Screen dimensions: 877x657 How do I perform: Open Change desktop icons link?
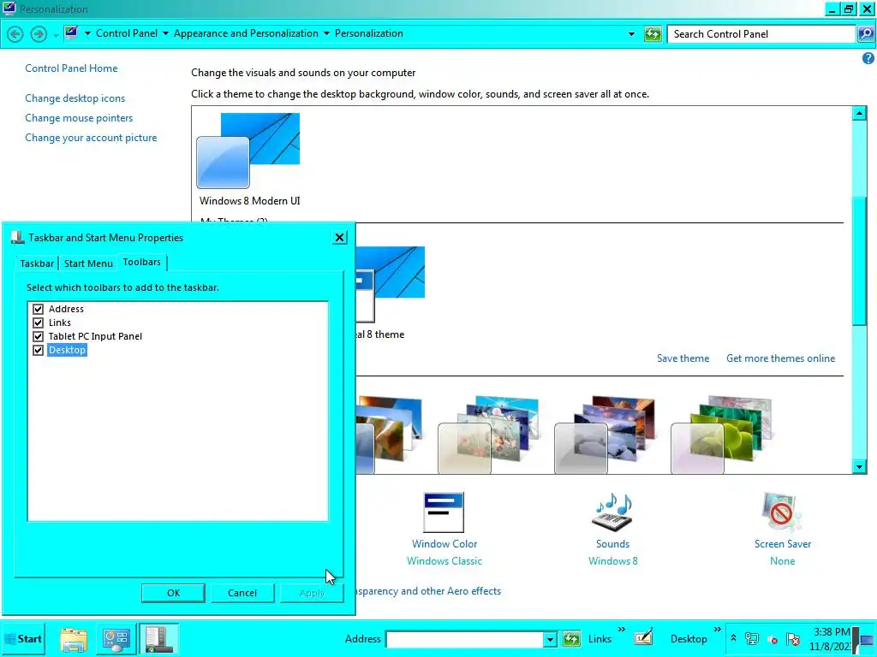click(x=75, y=98)
